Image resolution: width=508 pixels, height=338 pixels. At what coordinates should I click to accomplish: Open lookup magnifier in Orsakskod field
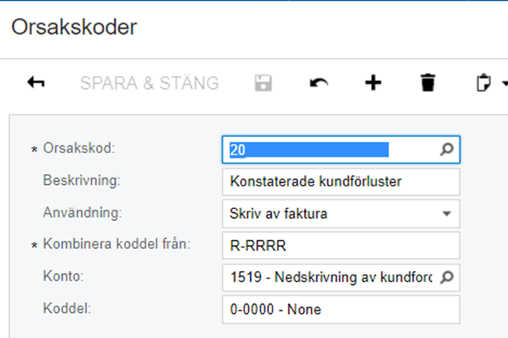[x=446, y=149]
